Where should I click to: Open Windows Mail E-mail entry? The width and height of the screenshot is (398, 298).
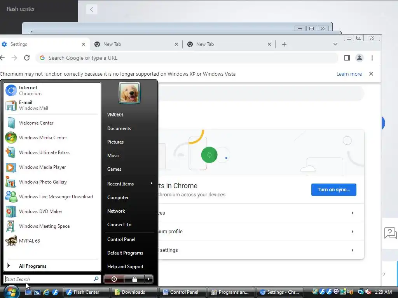(52, 105)
